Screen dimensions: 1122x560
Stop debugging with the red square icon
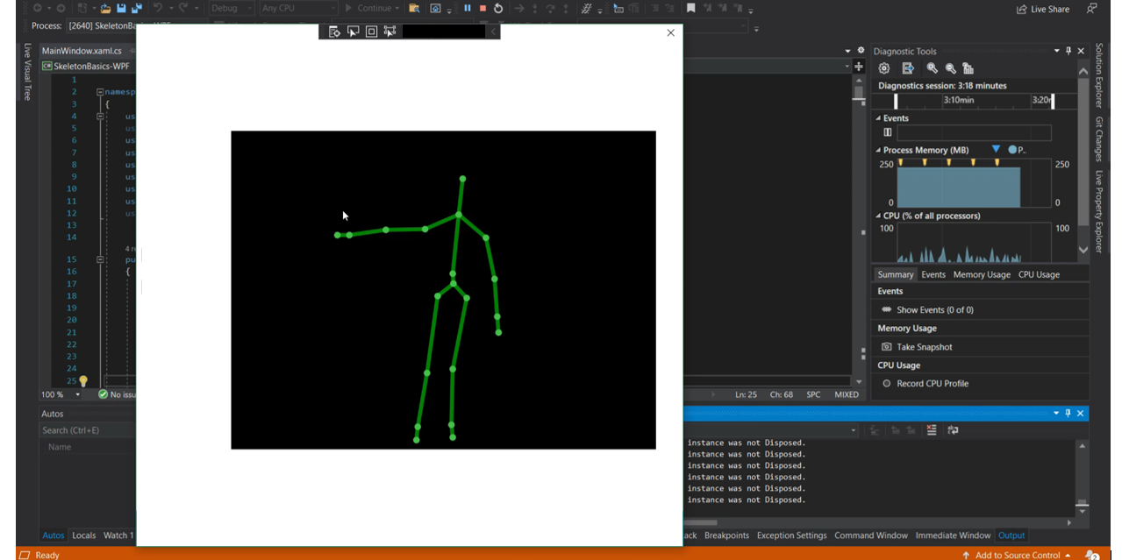pyautogui.click(x=483, y=8)
